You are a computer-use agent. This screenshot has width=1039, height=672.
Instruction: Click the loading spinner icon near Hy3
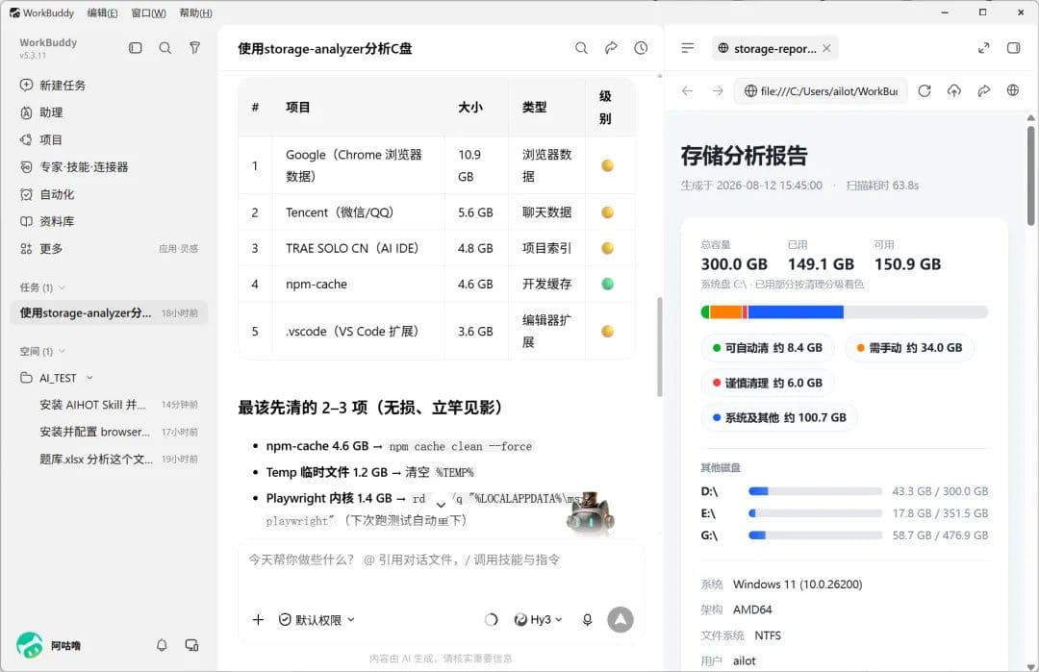click(491, 620)
